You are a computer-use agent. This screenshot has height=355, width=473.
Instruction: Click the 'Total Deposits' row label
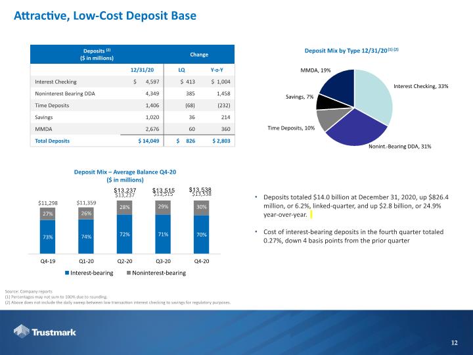[52, 141]
